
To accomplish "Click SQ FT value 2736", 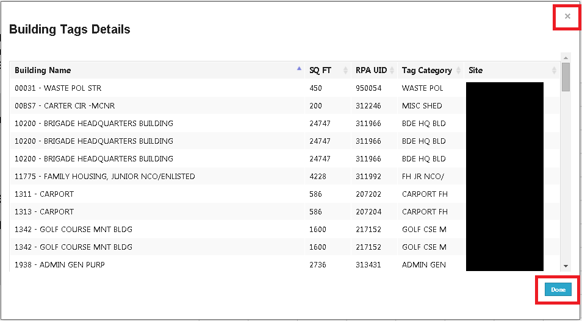I will pos(318,265).
